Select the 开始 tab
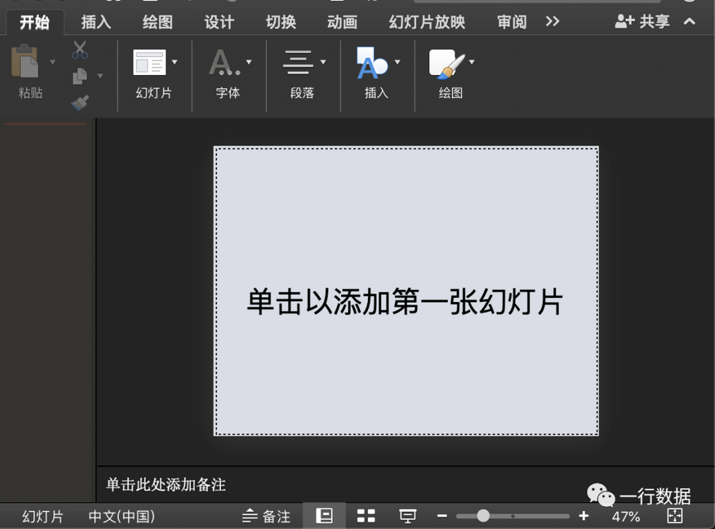This screenshot has height=529, width=715. [34, 22]
